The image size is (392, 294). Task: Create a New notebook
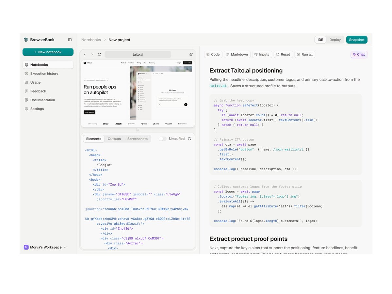pyautogui.click(x=48, y=52)
